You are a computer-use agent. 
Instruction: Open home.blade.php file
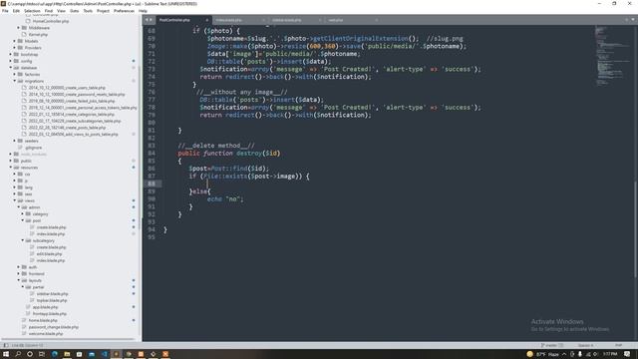click(x=43, y=320)
